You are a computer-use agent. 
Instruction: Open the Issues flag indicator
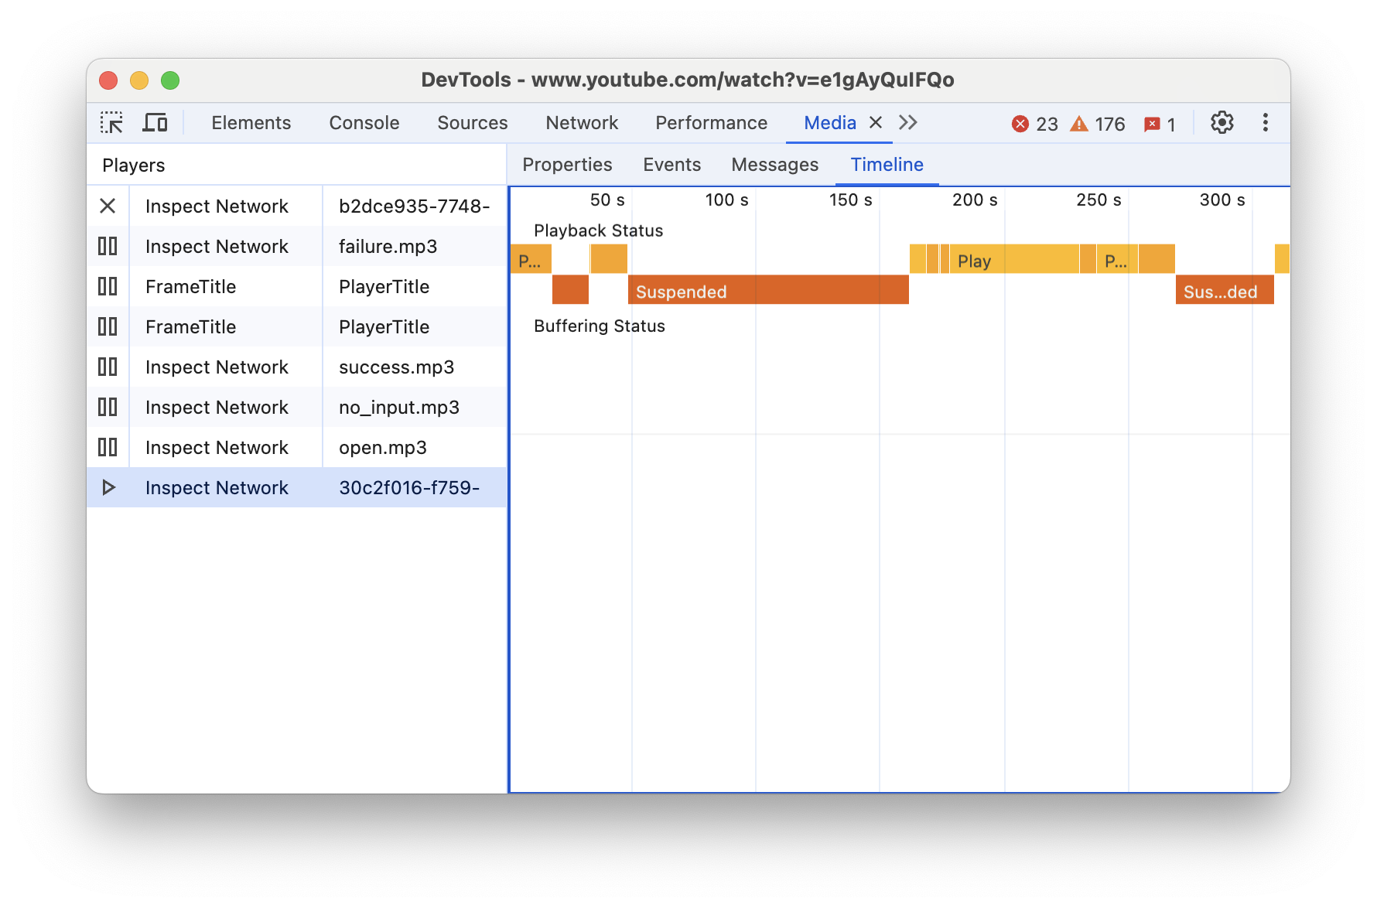click(x=1160, y=123)
